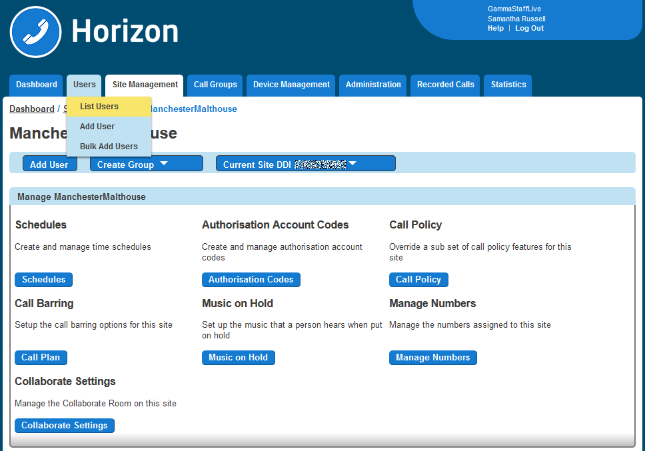This screenshot has height=451, width=645.
Task: Choose Add User in the Users dropdown menu
Action: pyautogui.click(x=109, y=127)
